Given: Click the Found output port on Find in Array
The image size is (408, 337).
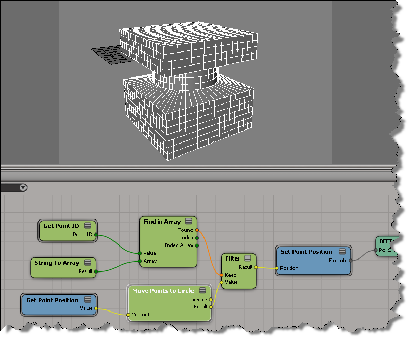Looking at the screenshot, I should [197, 230].
